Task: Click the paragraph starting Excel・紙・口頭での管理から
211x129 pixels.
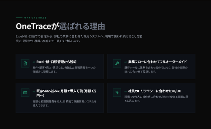Action: click(x=79, y=39)
